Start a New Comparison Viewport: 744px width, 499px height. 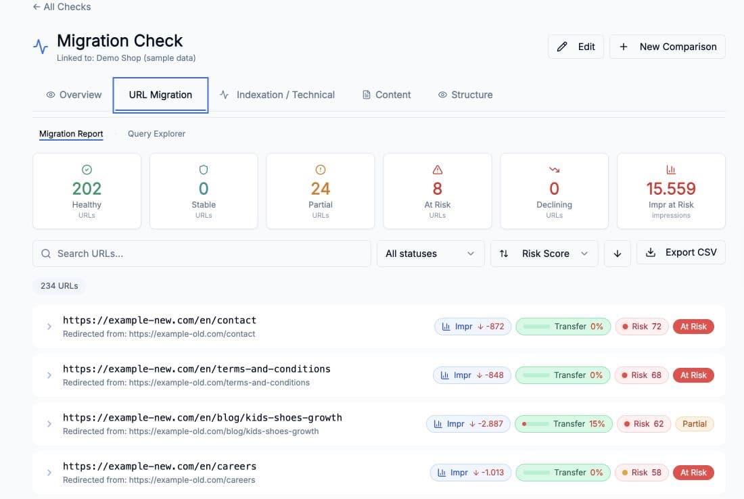[x=667, y=47]
